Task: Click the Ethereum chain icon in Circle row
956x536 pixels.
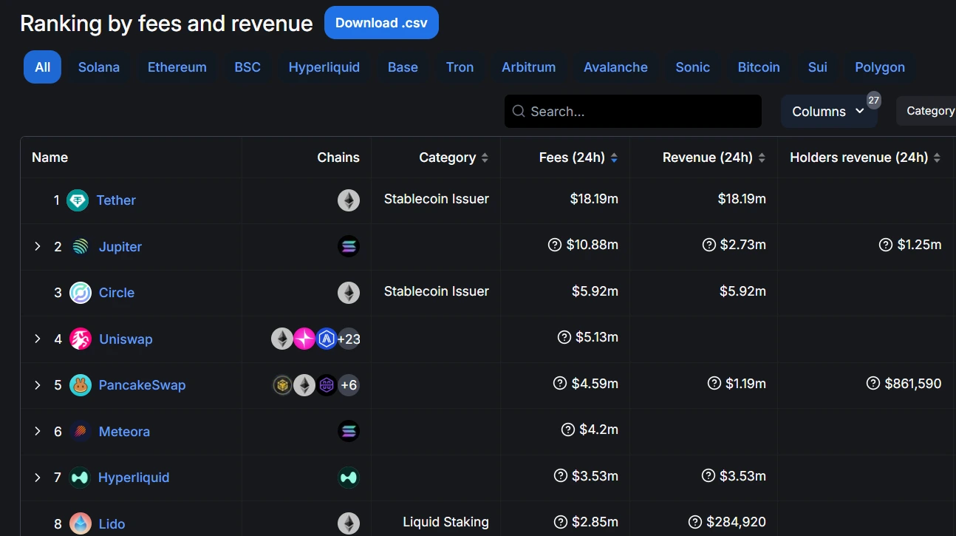Action: pos(349,293)
